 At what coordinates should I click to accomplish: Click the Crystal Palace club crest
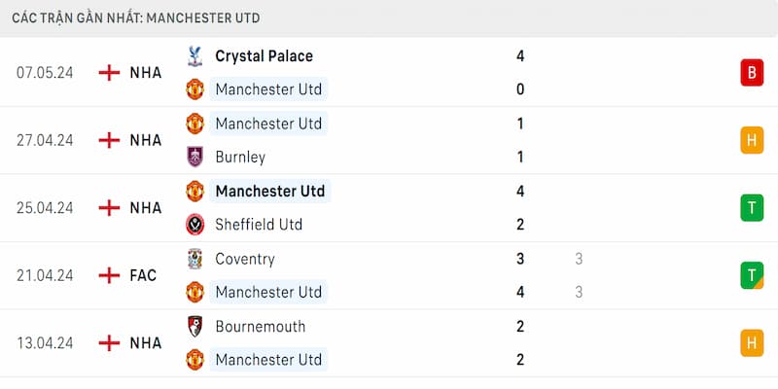[194, 56]
